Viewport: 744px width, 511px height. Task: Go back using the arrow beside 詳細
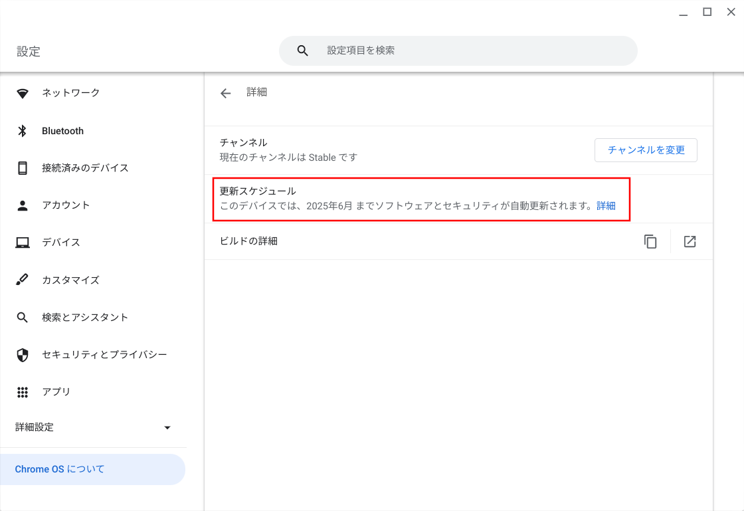(x=226, y=93)
